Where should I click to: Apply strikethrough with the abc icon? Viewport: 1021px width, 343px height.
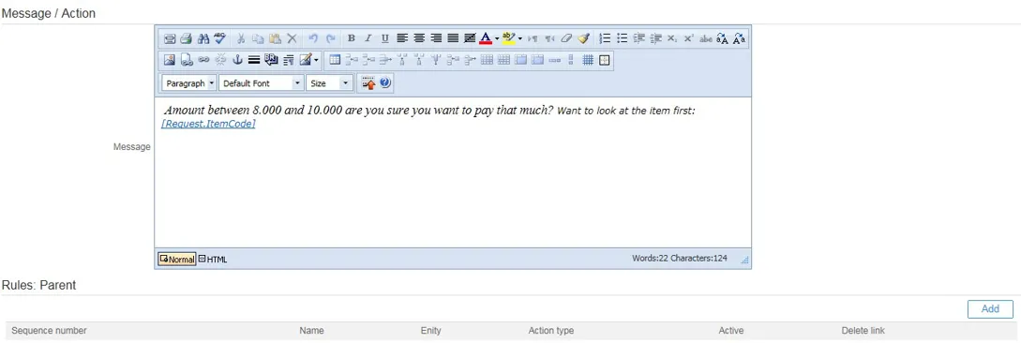(706, 38)
